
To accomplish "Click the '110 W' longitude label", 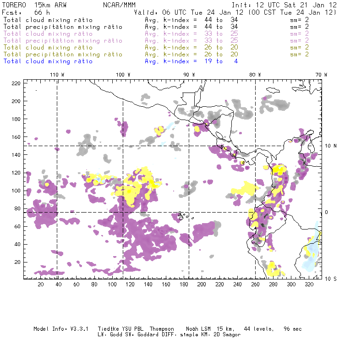I will 57,75.
